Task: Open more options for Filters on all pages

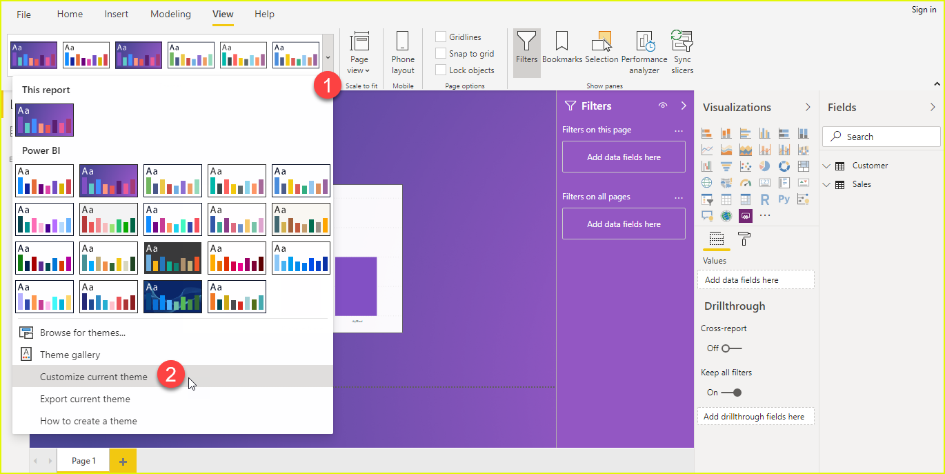Action: (679, 197)
